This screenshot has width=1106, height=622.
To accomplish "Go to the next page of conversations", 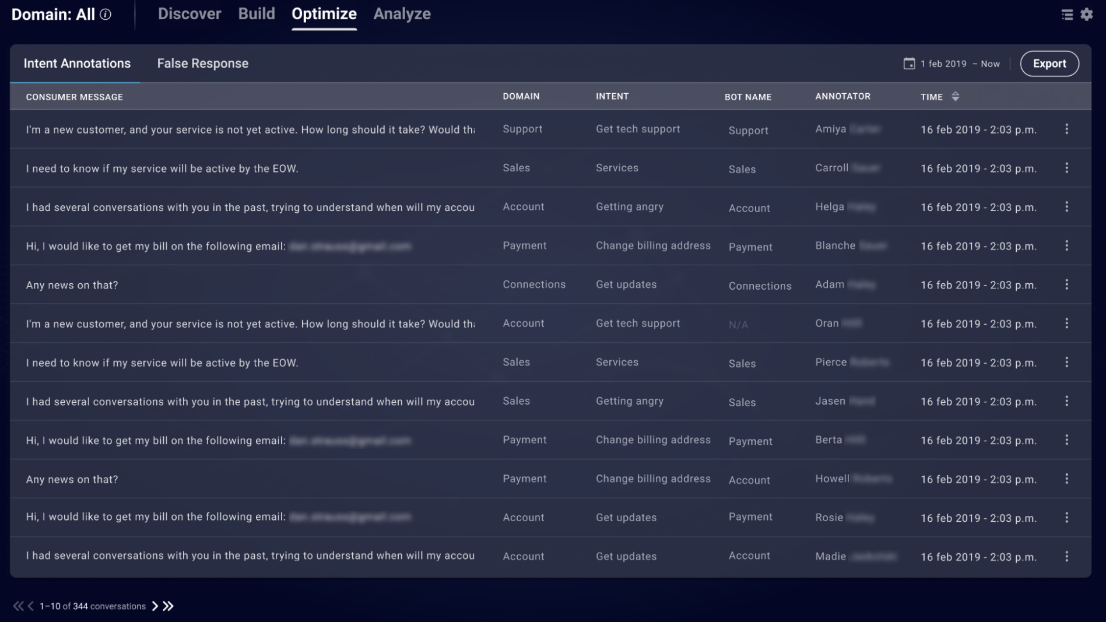I will pyautogui.click(x=155, y=606).
